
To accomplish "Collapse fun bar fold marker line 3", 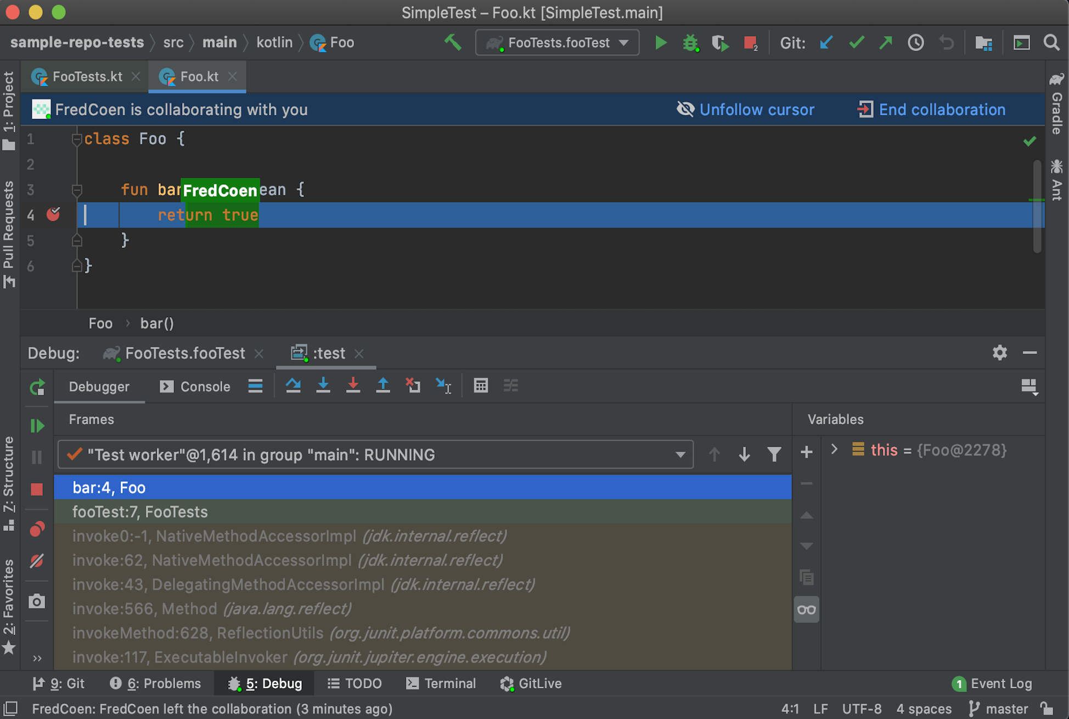I will pyautogui.click(x=77, y=190).
